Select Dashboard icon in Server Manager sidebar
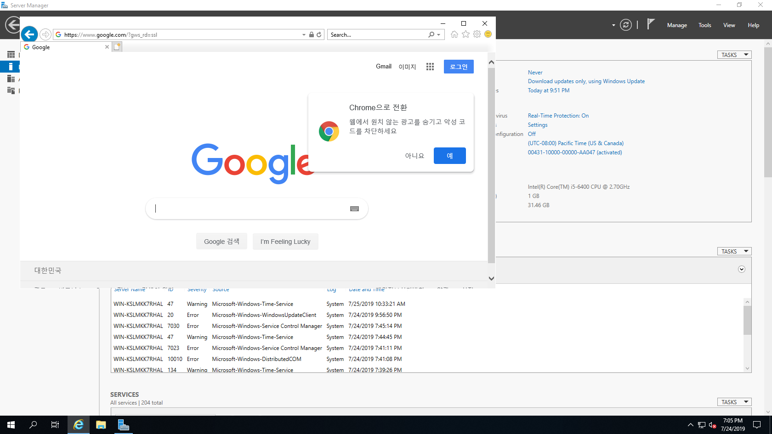 (x=11, y=55)
